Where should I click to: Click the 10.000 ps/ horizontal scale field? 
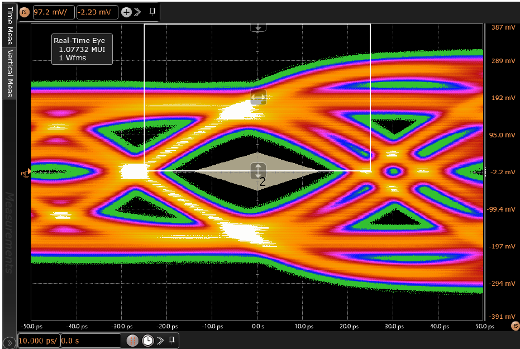pyautogui.click(x=38, y=341)
